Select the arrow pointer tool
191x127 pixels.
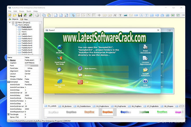[x=73, y=15]
